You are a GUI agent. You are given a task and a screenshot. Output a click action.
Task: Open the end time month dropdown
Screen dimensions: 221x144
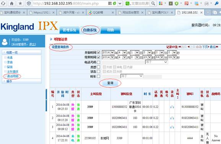[122, 57]
